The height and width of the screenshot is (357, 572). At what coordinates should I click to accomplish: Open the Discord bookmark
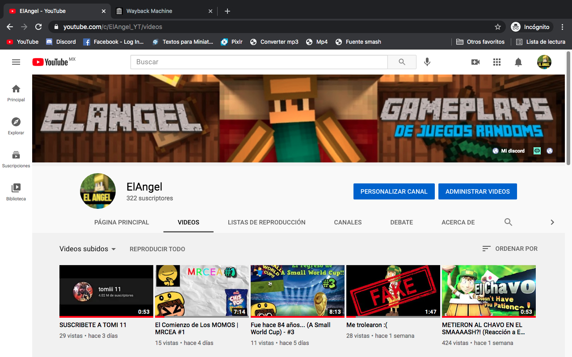click(x=61, y=42)
